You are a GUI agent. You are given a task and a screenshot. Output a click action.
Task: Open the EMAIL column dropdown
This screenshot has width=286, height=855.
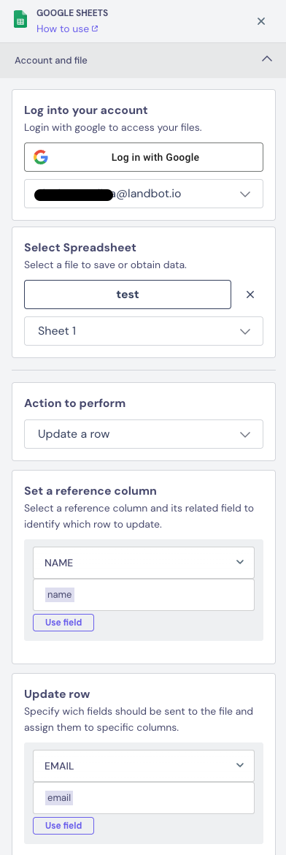tap(144, 766)
